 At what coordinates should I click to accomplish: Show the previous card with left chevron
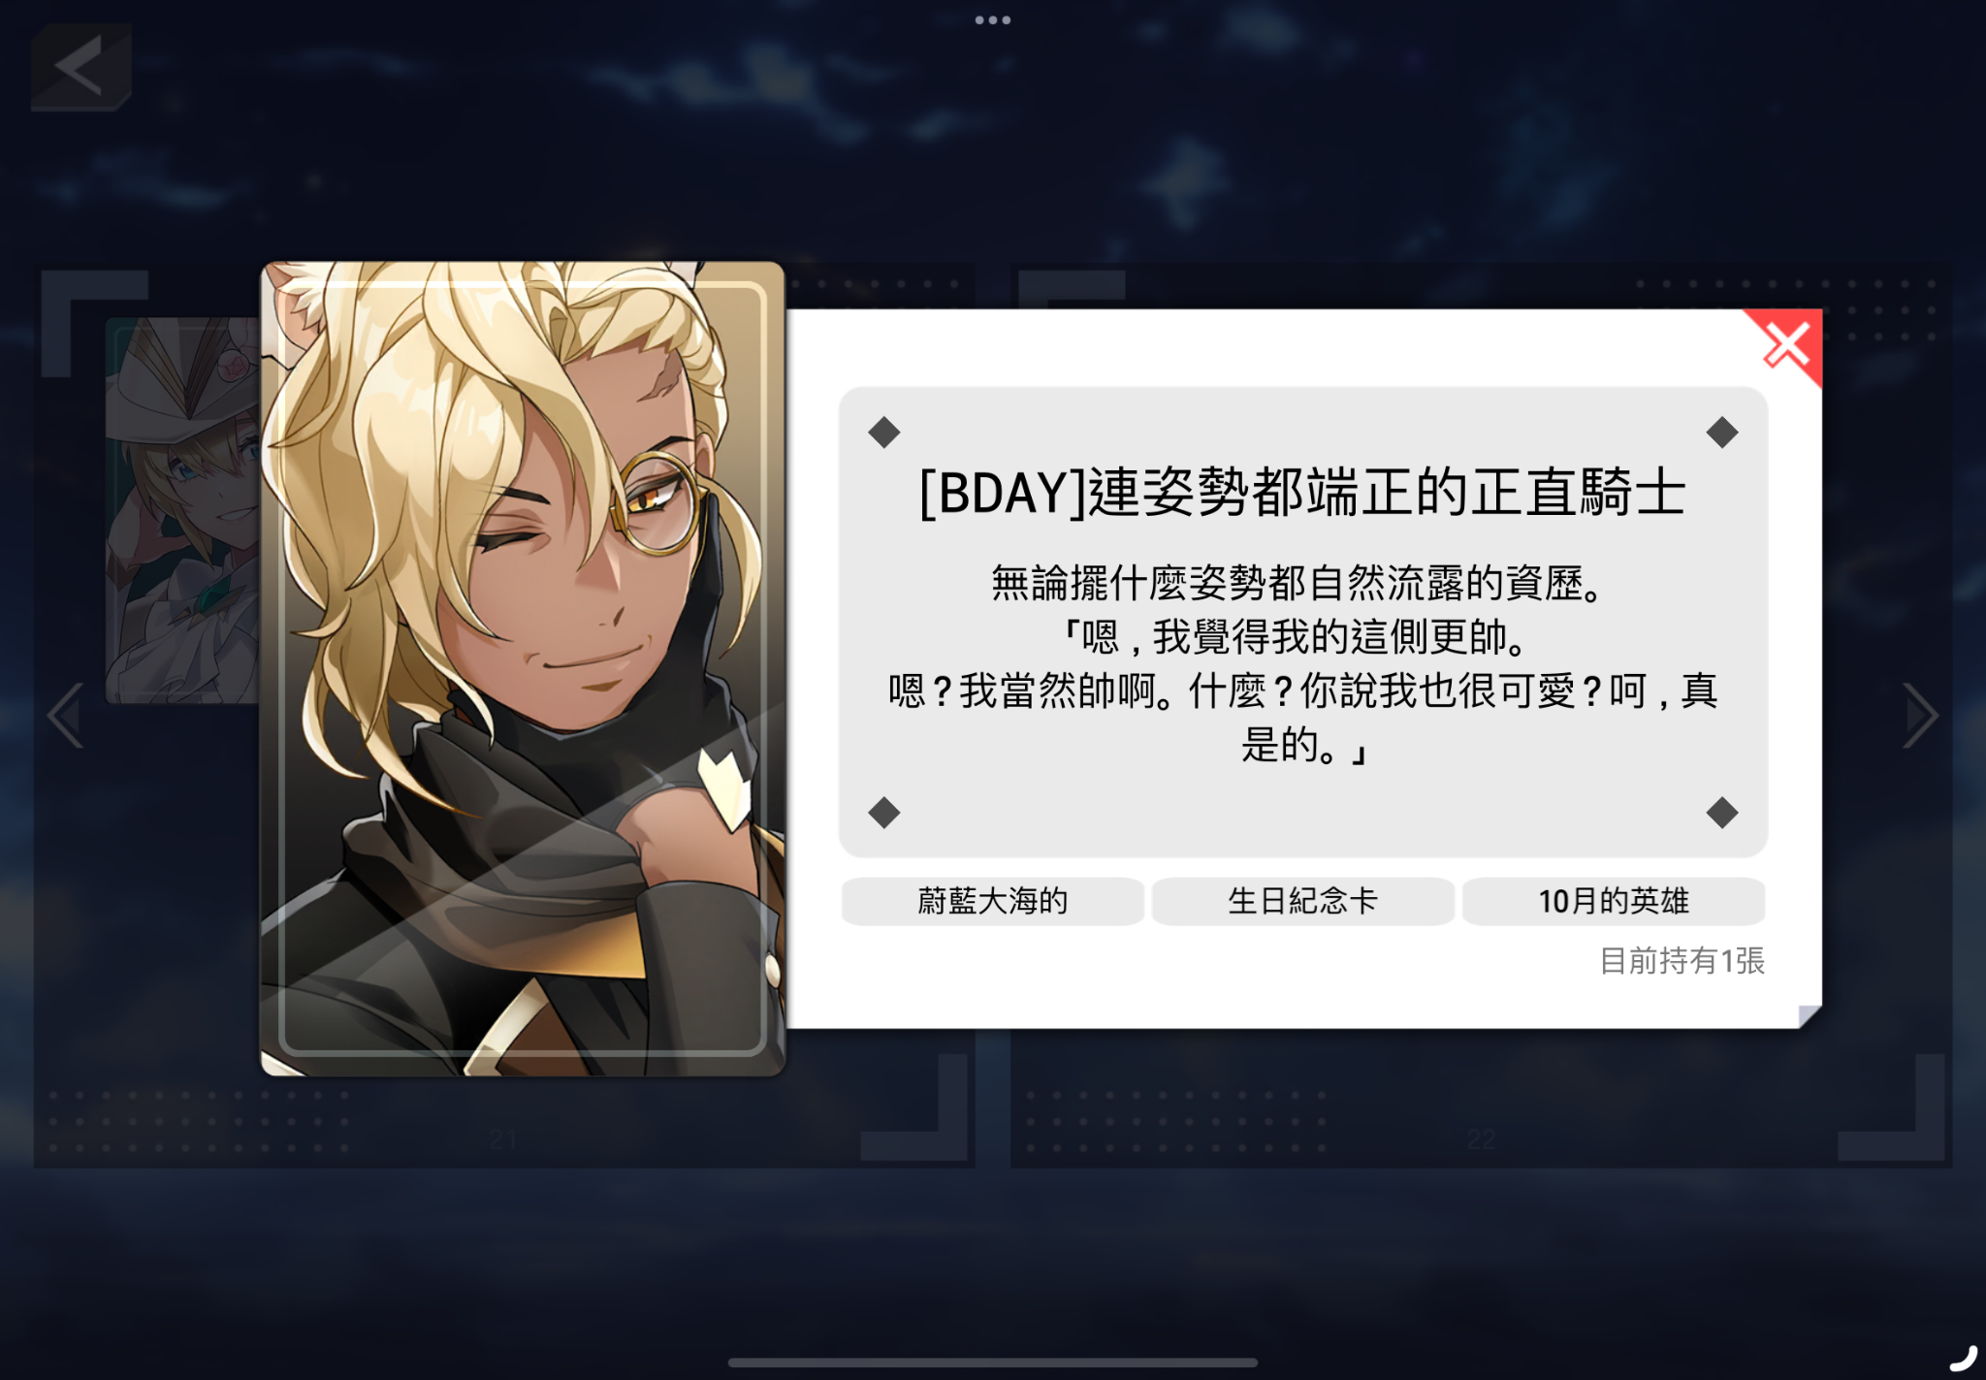(x=65, y=716)
